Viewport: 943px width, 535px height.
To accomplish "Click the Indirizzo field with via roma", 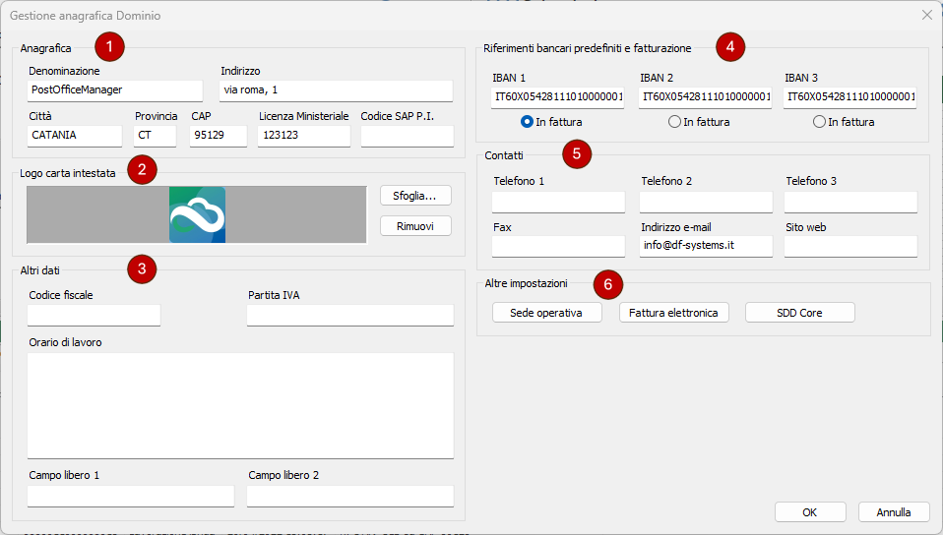I will point(336,90).
